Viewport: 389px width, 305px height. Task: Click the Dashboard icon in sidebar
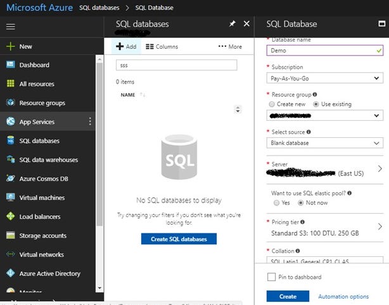tap(10, 65)
